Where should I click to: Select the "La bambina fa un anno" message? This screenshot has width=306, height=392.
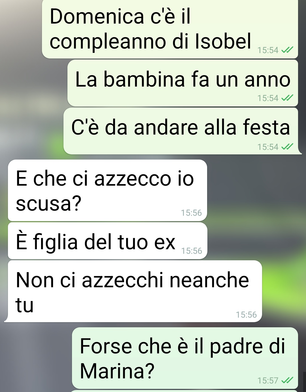(183, 83)
